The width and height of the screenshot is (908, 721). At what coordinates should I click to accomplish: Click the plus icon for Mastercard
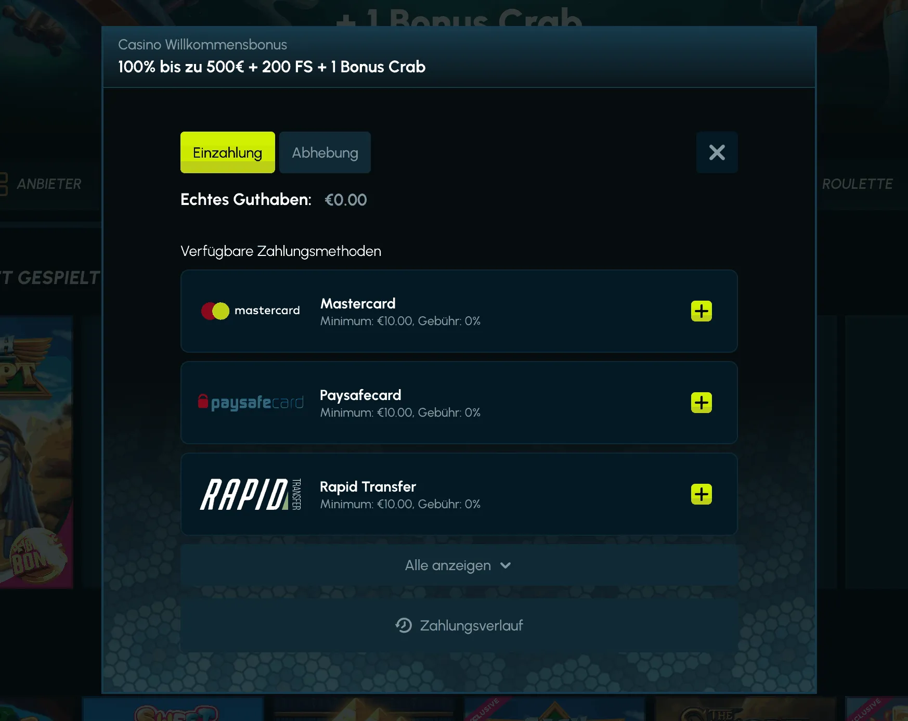pyautogui.click(x=701, y=311)
